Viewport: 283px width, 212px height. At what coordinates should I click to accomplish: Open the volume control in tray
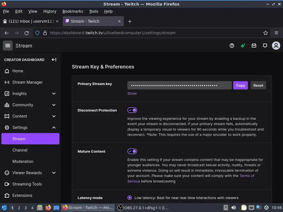coord(234,208)
